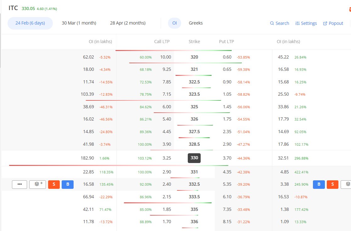Click call OI value 182.90
Viewport: 351px width, 231px height.
[x=87, y=158]
